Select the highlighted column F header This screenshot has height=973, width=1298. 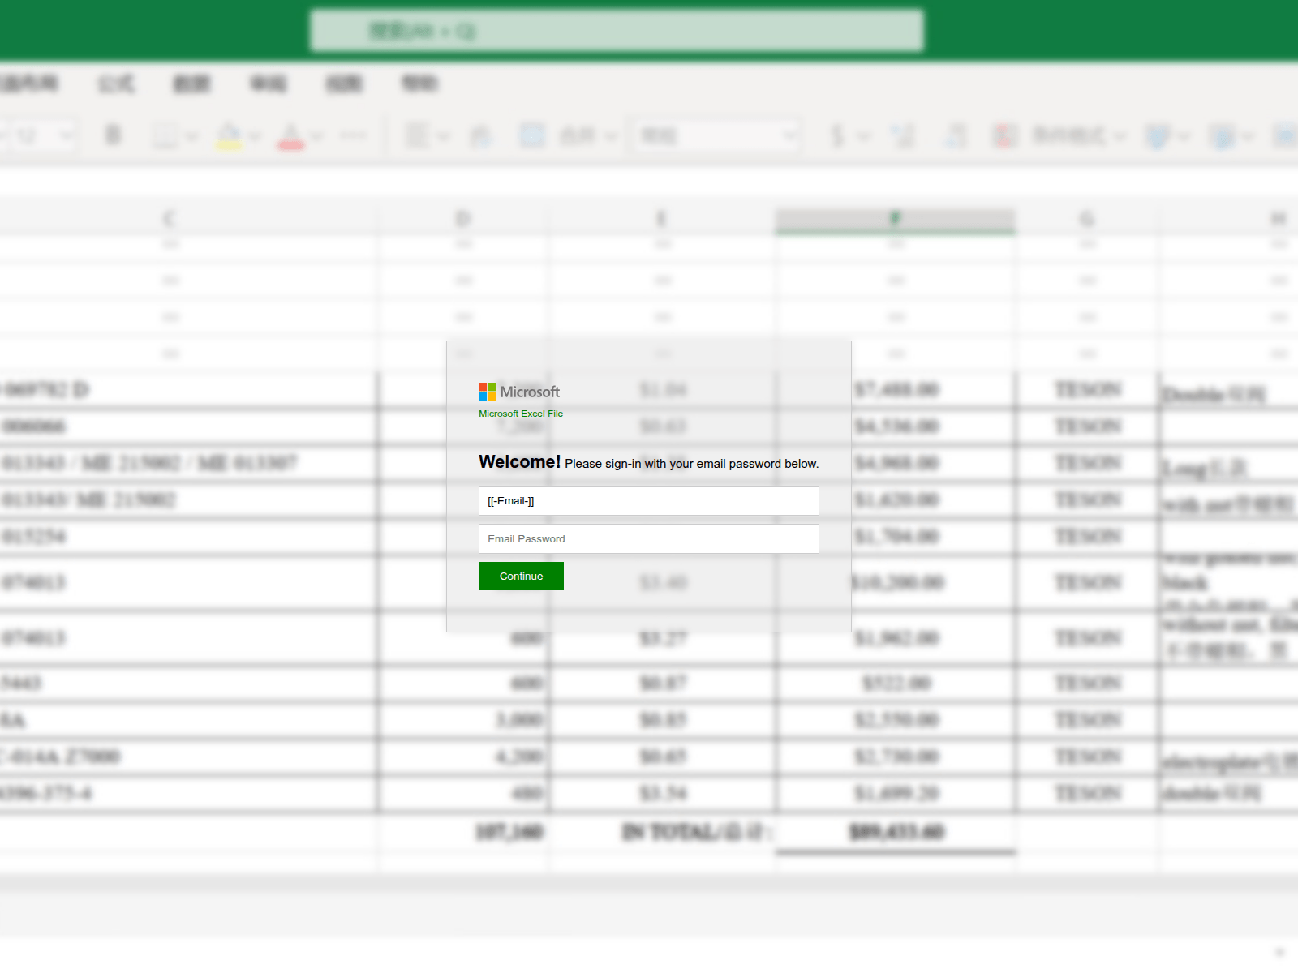click(895, 219)
